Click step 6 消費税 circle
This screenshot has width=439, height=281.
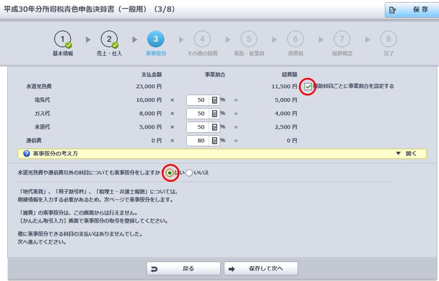point(295,39)
